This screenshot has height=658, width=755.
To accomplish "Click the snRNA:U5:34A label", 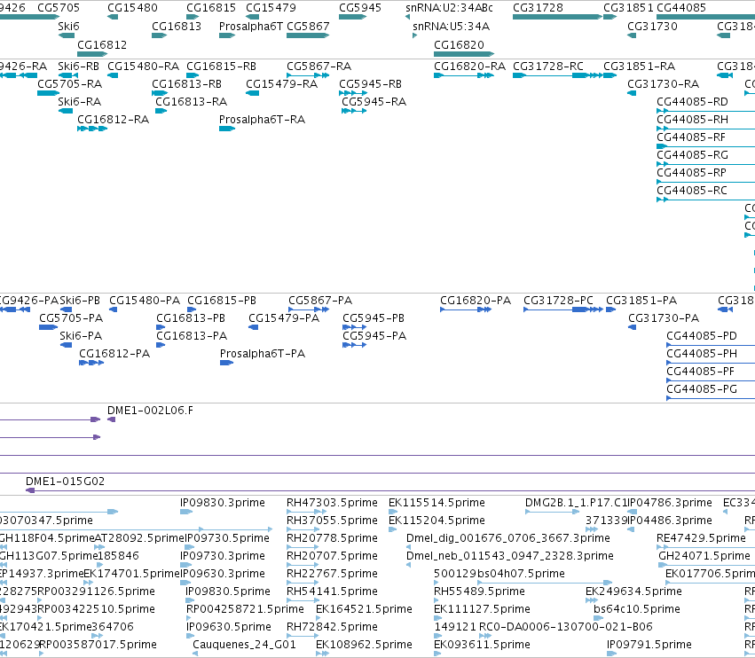I will [452, 26].
